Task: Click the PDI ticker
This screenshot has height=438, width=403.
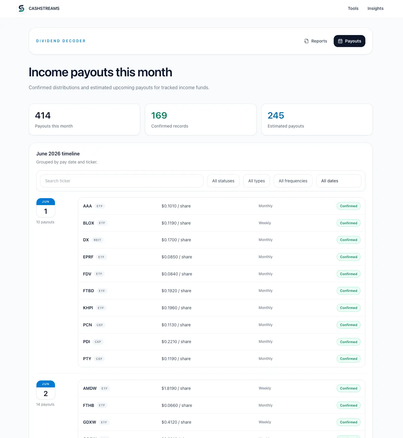Action: (86, 342)
